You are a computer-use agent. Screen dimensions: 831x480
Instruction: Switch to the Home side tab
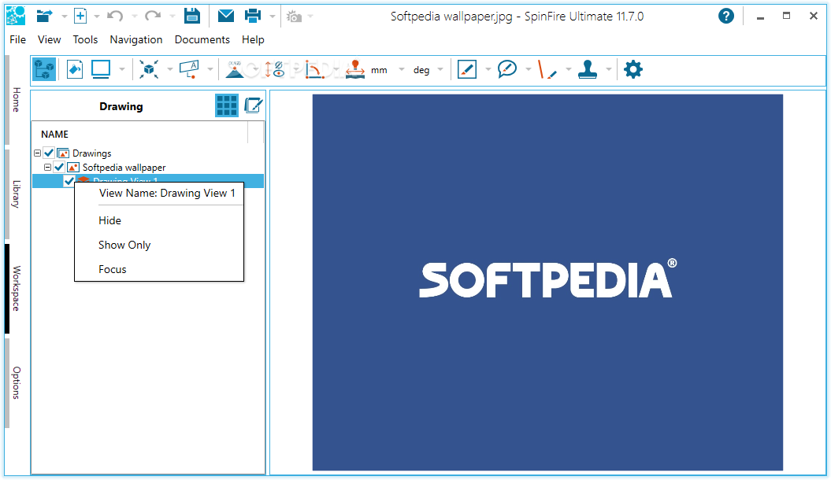(16, 99)
